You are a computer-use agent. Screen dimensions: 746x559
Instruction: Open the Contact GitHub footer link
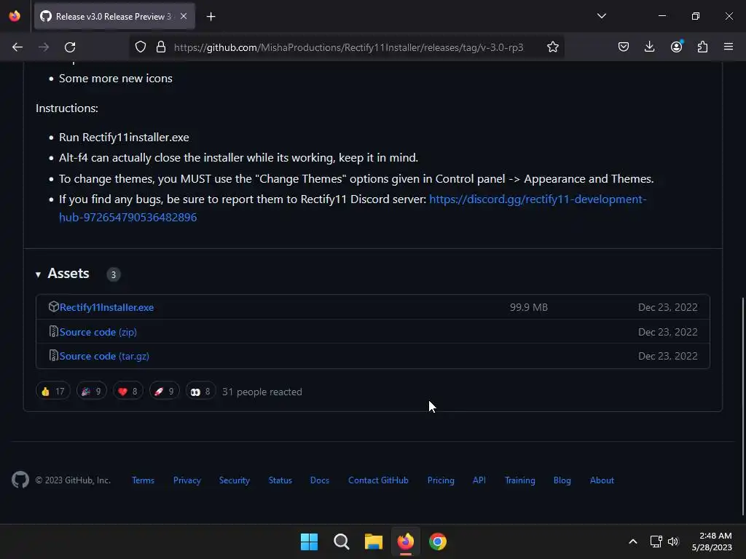[378, 480]
